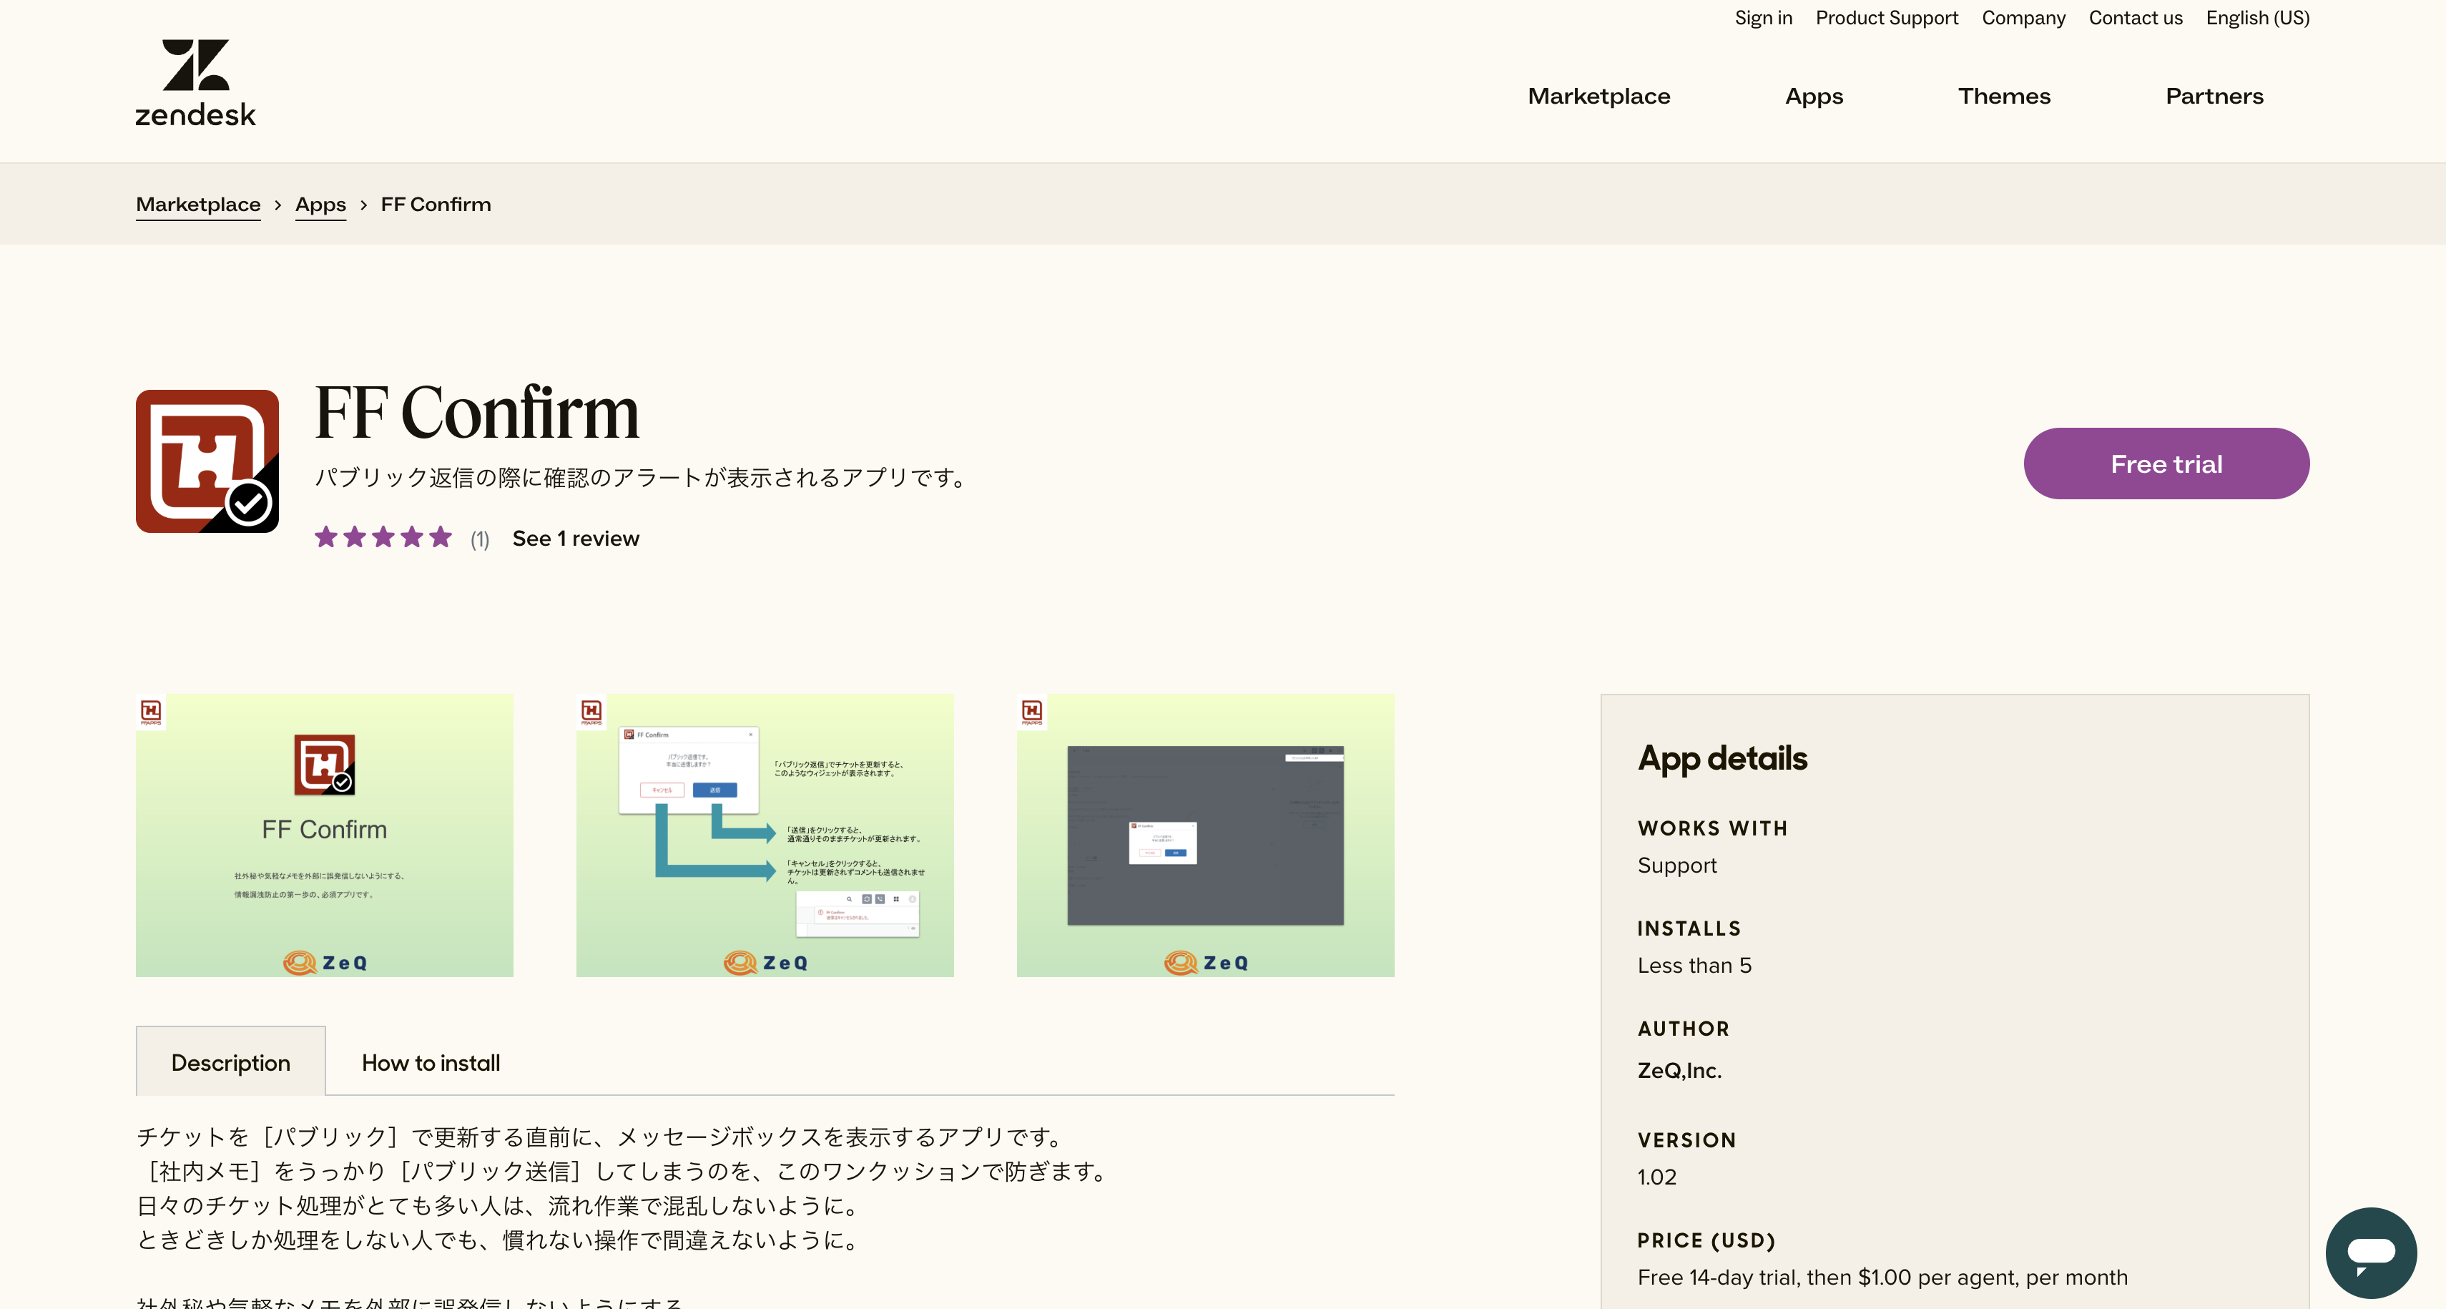Click the Free trial button
This screenshot has height=1309, width=2446.
click(2166, 464)
